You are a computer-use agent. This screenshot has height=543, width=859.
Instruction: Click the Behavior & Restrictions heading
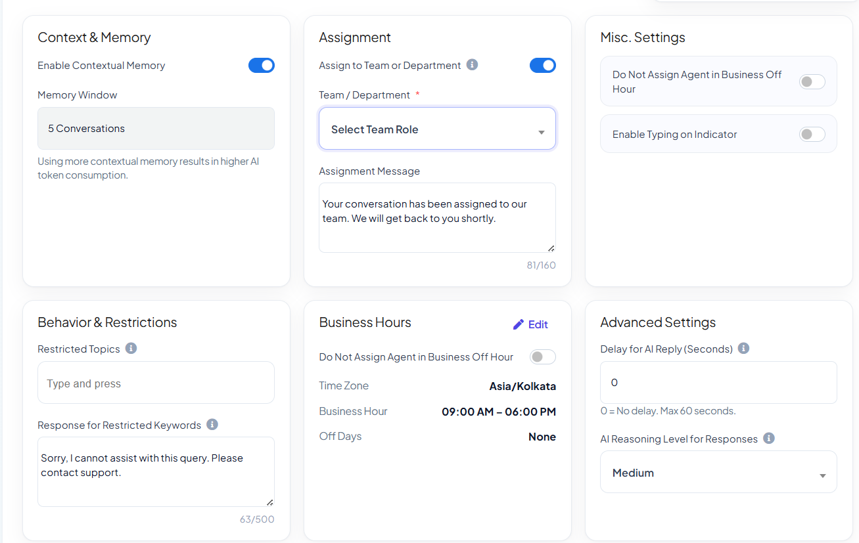[107, 322]
